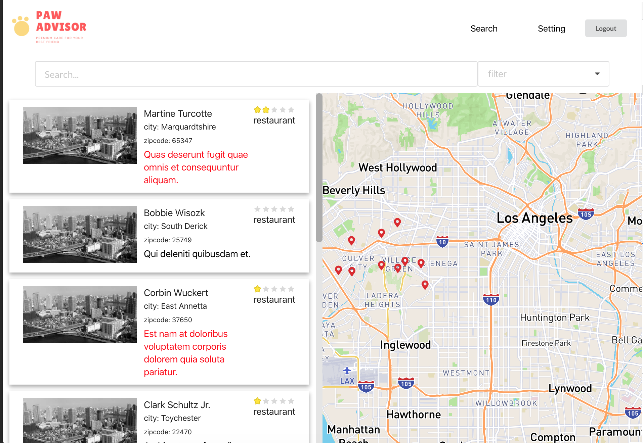Click the Los Angeles label on map
This screenshot has width=643, height=443.
[534, 218]
